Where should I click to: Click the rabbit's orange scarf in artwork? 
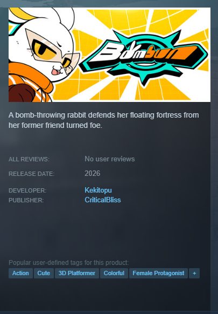pos(30,79)
